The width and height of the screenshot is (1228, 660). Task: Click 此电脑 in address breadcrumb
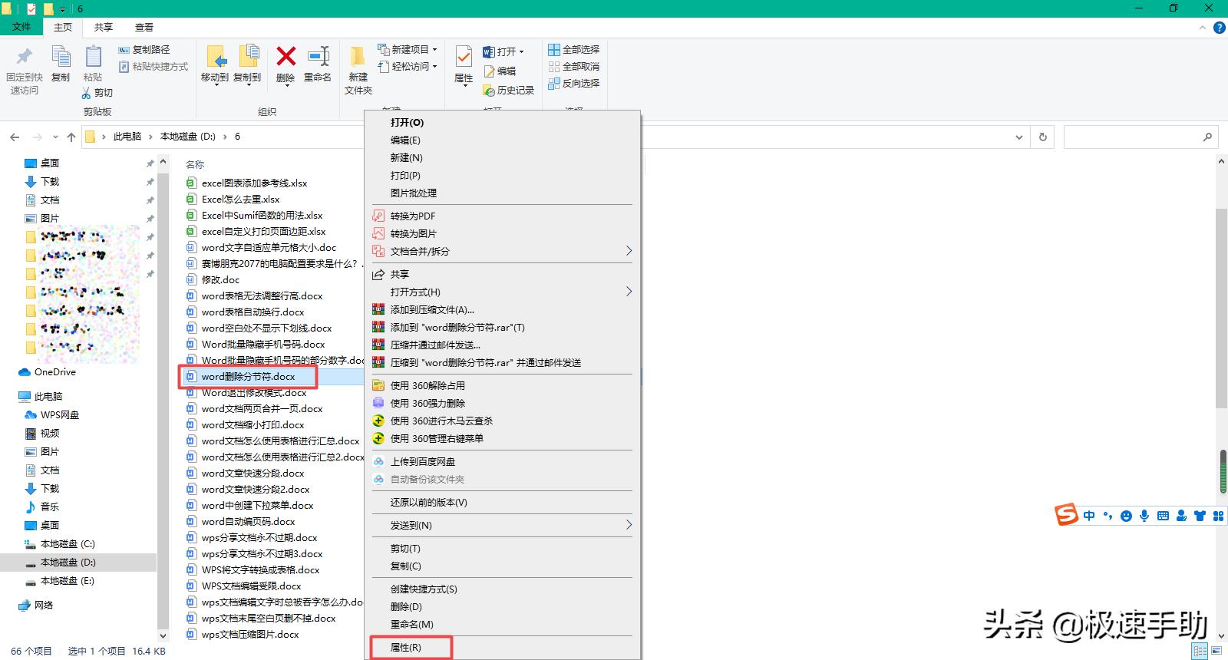127,137
